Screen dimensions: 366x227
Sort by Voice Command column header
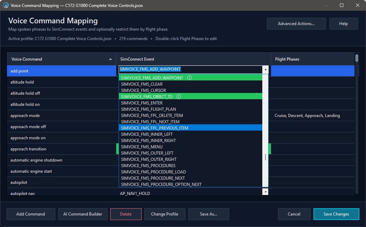(61, 59)
